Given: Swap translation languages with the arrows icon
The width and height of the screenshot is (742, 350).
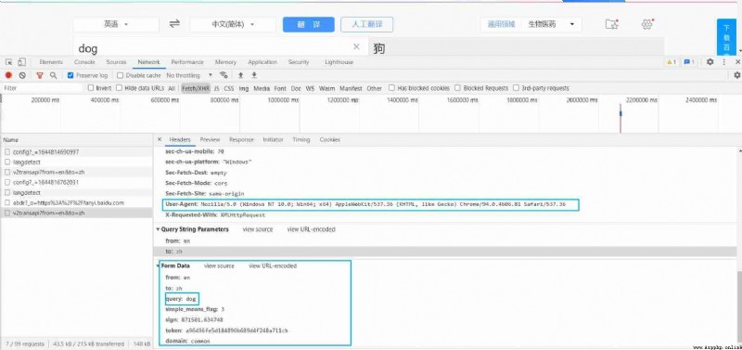Looking at the screenshot, I should pos(174,24).
